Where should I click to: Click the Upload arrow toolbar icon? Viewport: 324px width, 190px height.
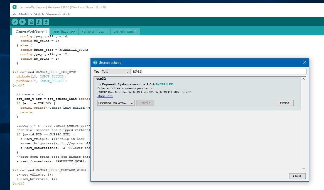click(x=22, y=22)
